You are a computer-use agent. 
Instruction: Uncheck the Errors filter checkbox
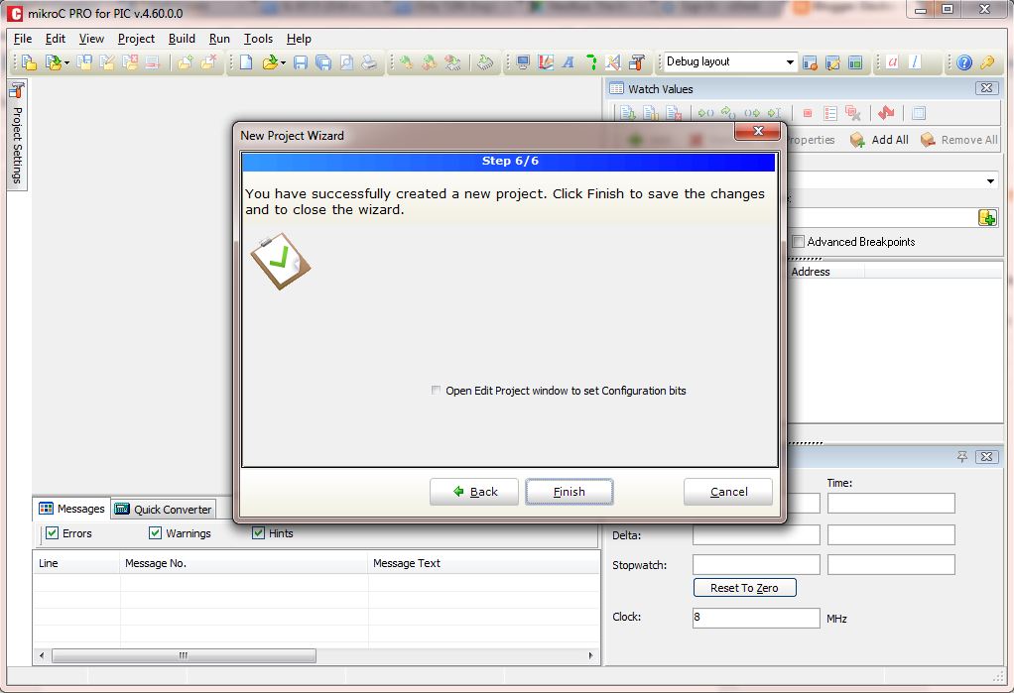tap(53, 532)
